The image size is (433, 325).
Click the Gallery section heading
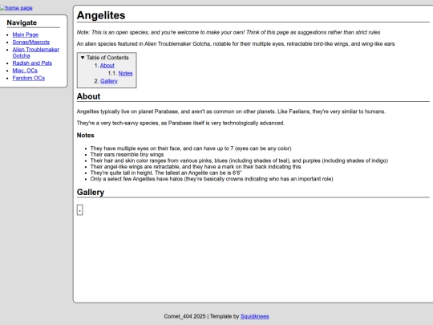pyautogui.click(x=91, y=192)
